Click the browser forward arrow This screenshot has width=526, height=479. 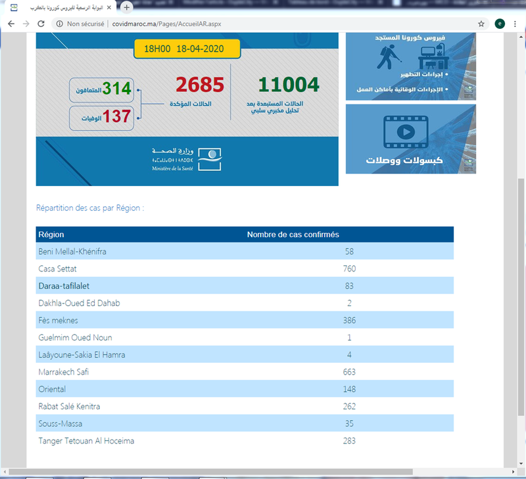[26, 24]
